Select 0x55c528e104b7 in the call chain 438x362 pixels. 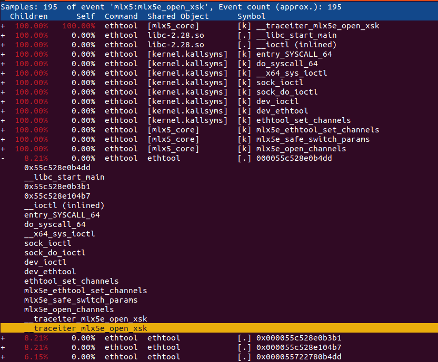click(57, 196)
